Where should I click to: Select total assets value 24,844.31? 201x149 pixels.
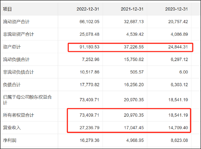tap(178, 47)
